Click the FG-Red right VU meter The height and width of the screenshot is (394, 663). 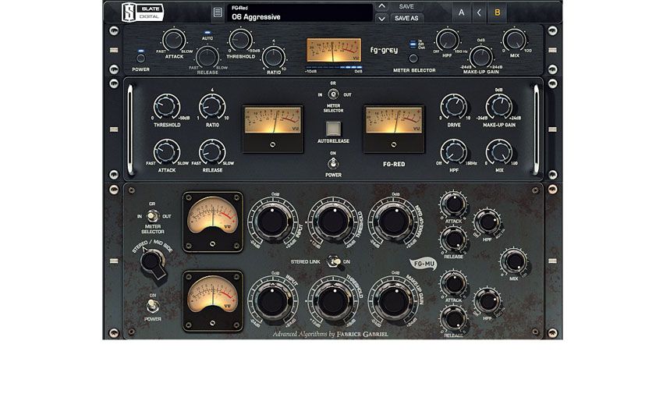pyautogui.click(x=394, y=129)
